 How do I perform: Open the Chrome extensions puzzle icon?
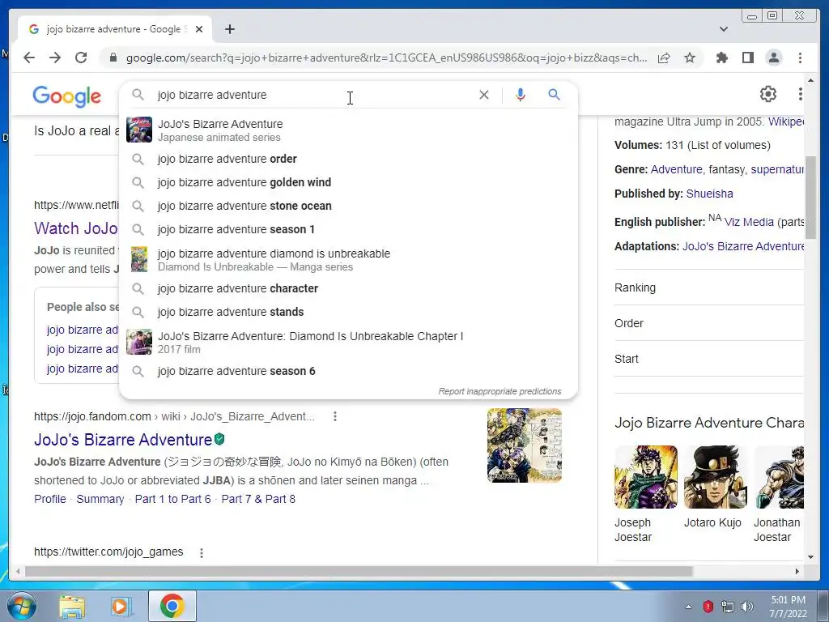[721, 58]
